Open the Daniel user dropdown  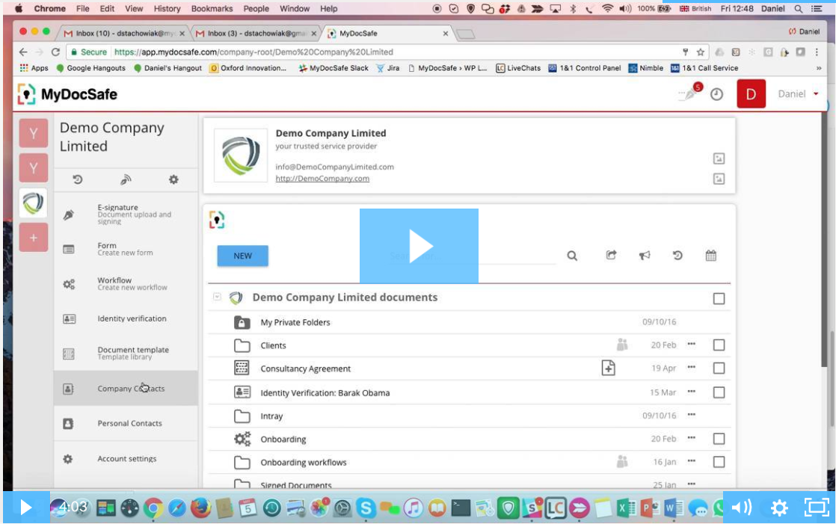tap(798, 94)
